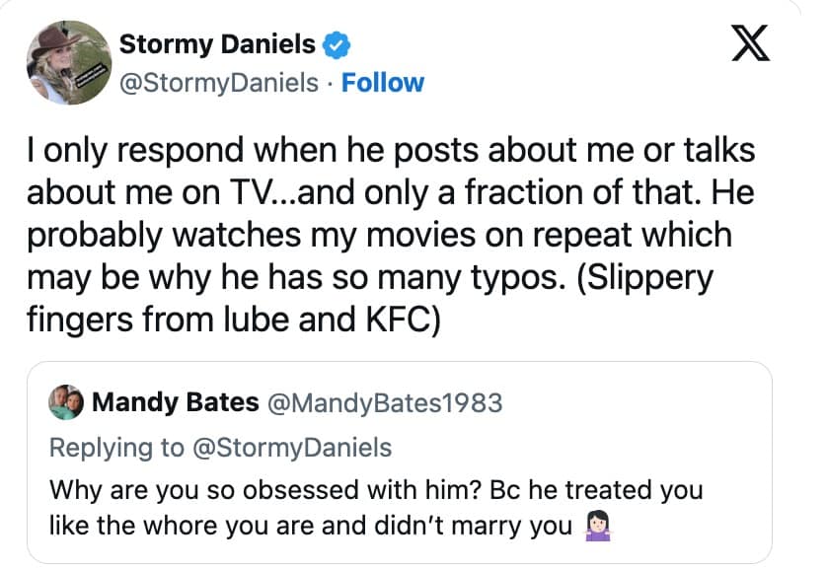Screen dimensions: 827x570
Task: Click the quoted line starting "like the whore"
Action: point(310,526)
